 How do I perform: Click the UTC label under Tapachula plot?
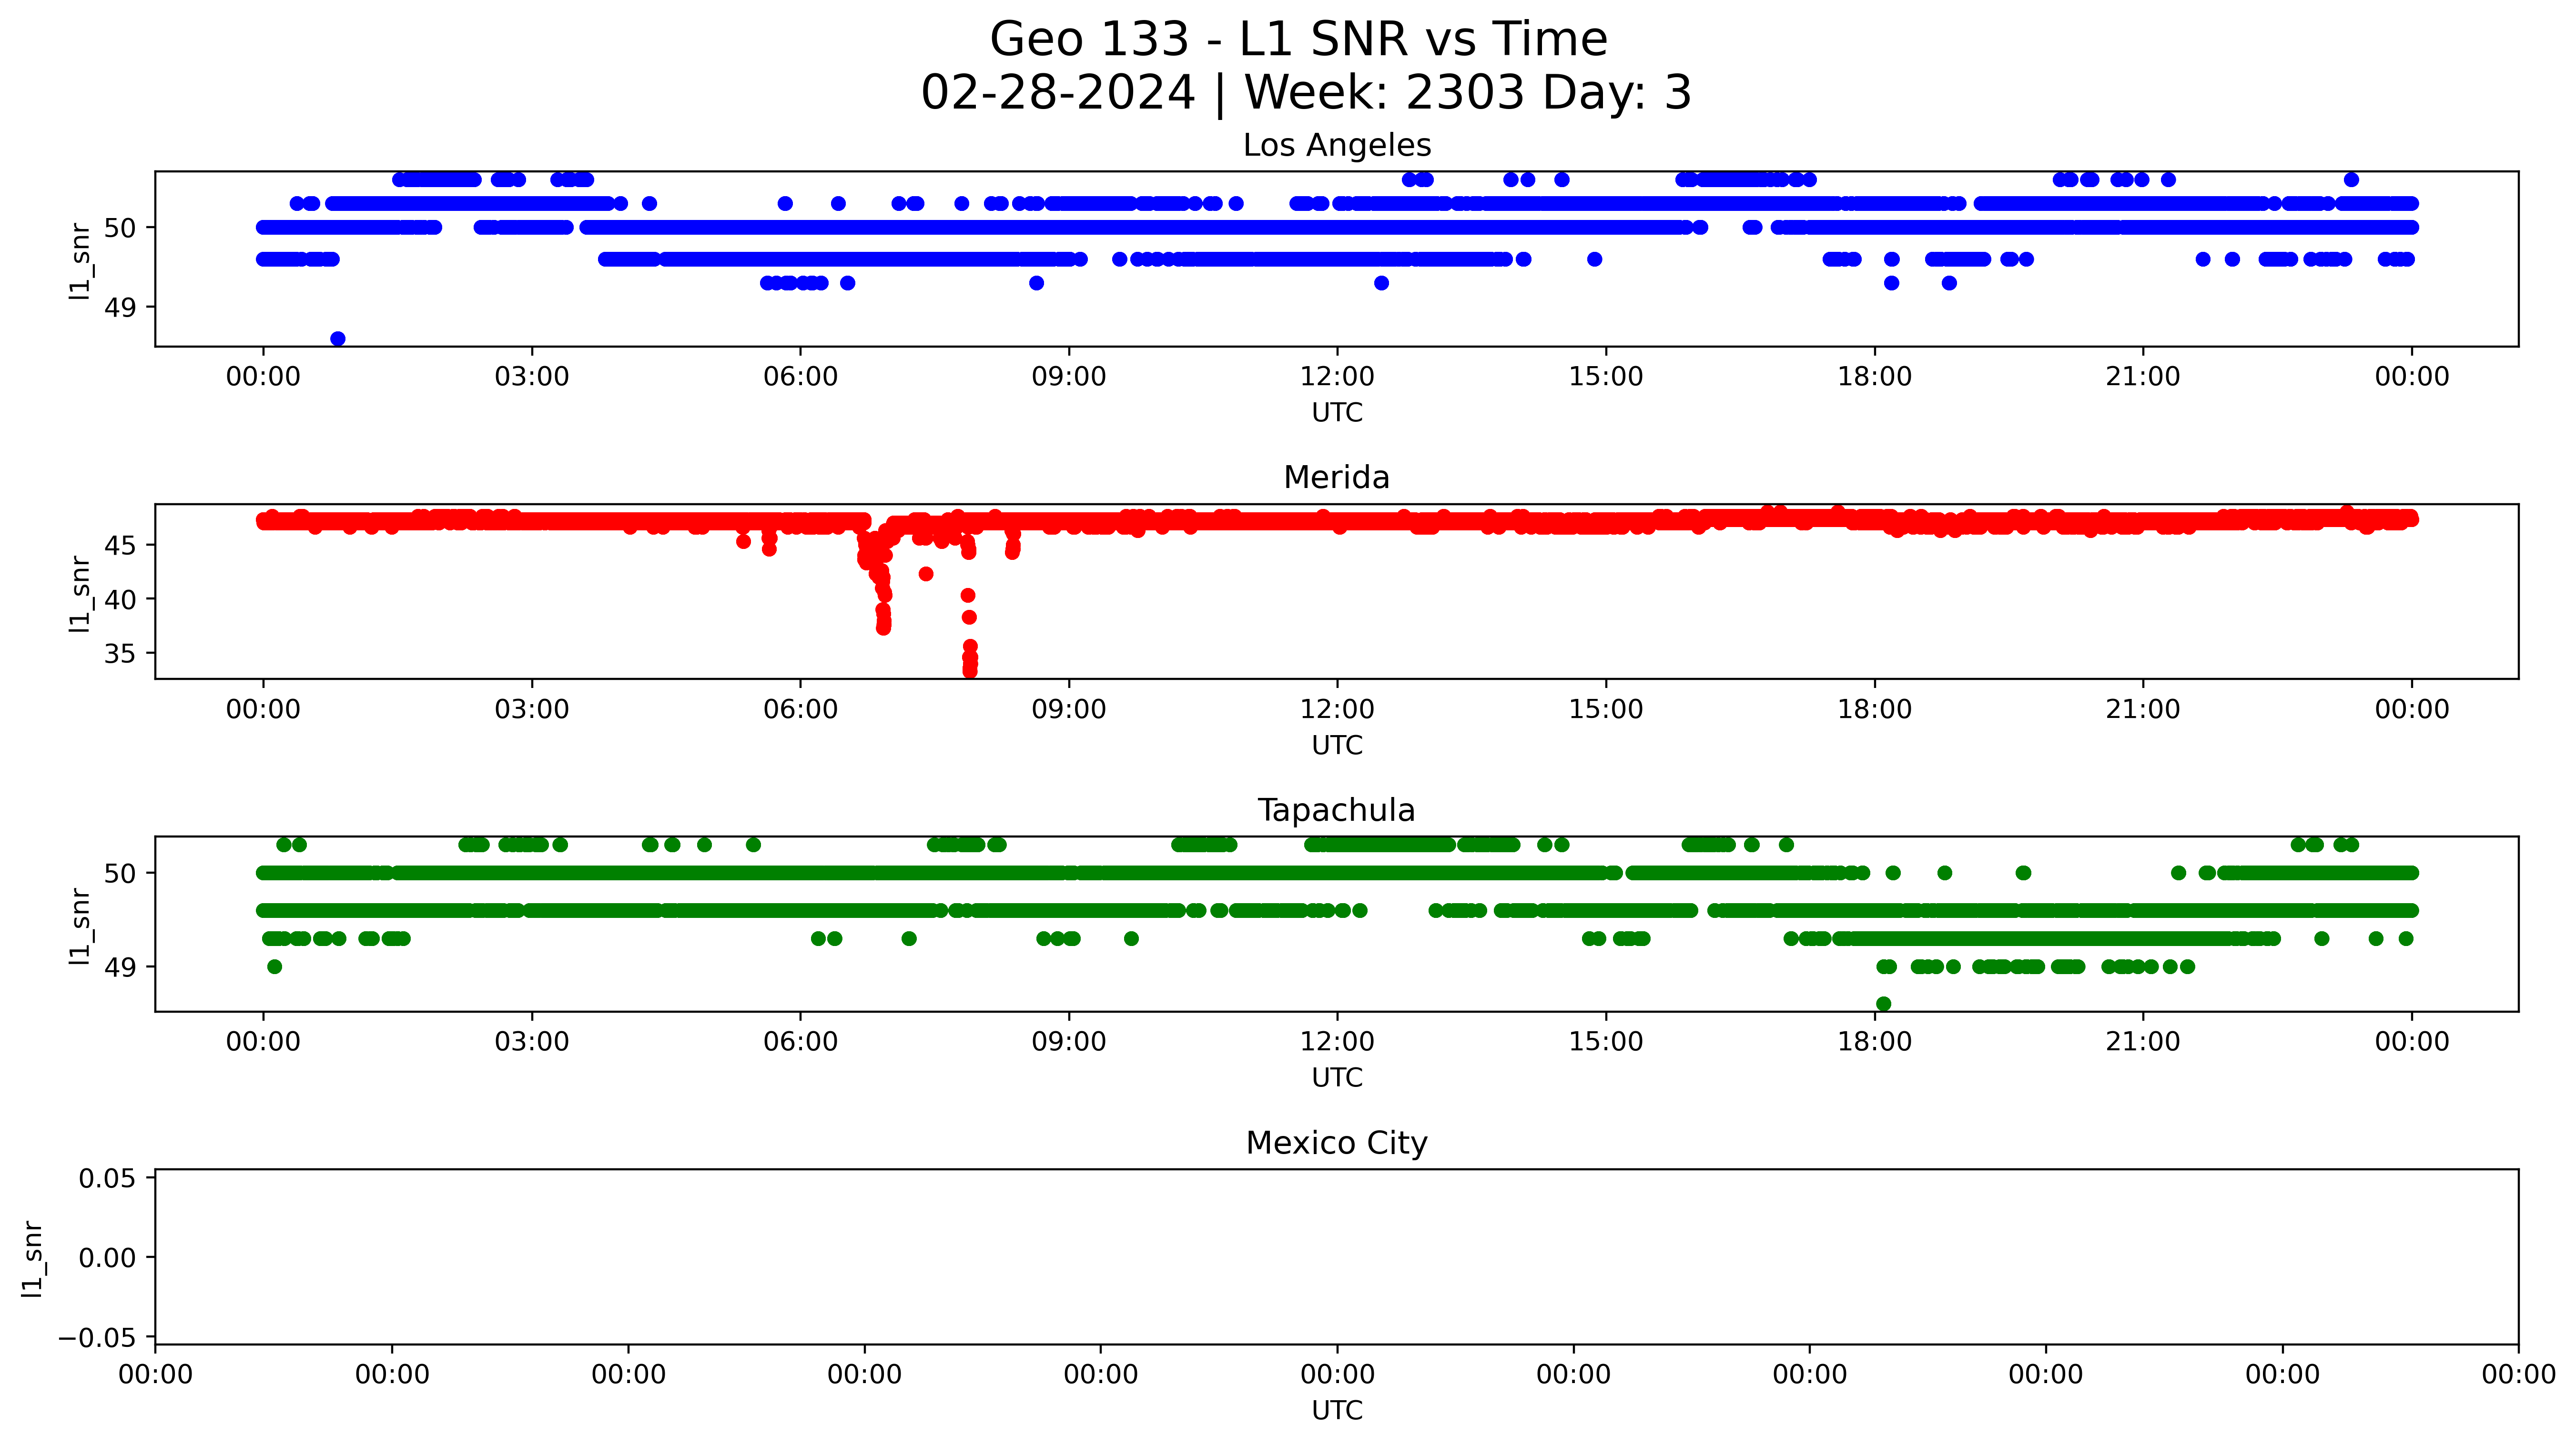pyautogui.click(x=1337, y=1078)
